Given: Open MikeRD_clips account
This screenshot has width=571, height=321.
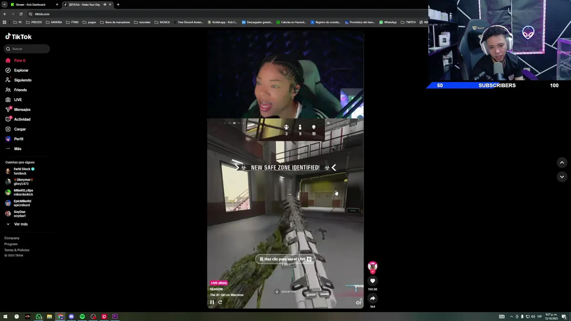Looking at the screenshot, I should (19, 192).
